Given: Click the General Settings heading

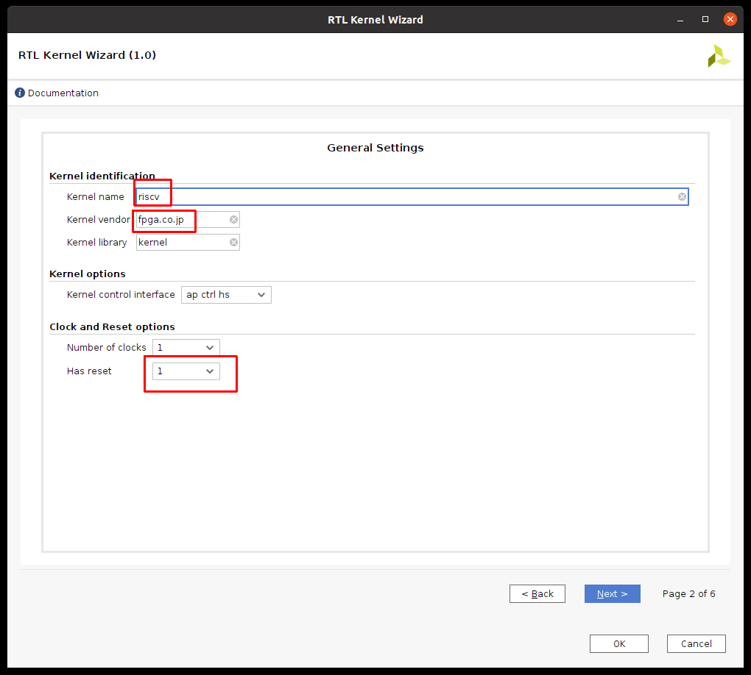Looking at the screenshot, I should pos(375,148).
